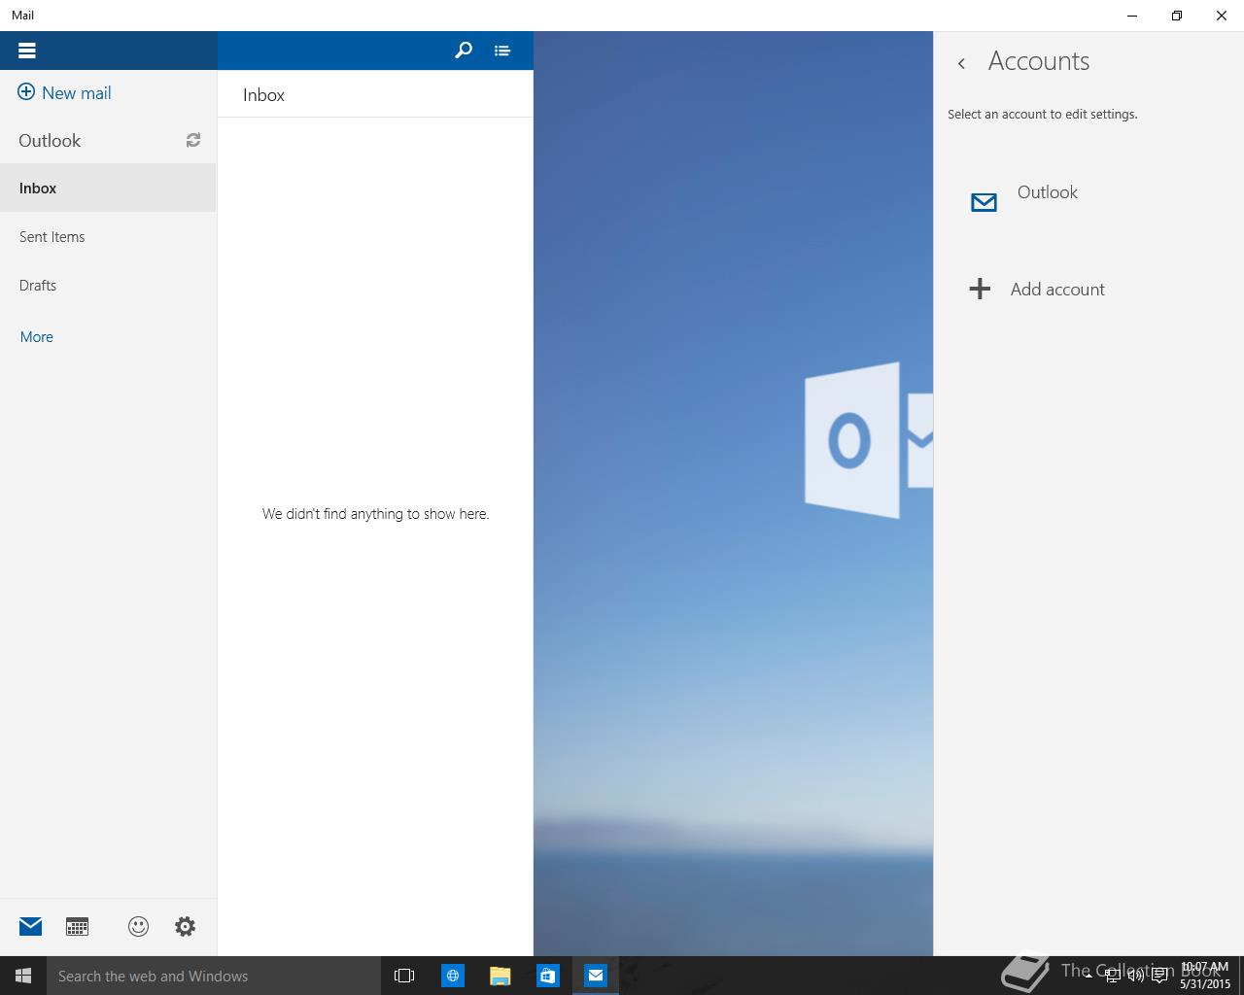
Task: Open the Windows Store taskbar icon
Action: (x=548, y=976)
